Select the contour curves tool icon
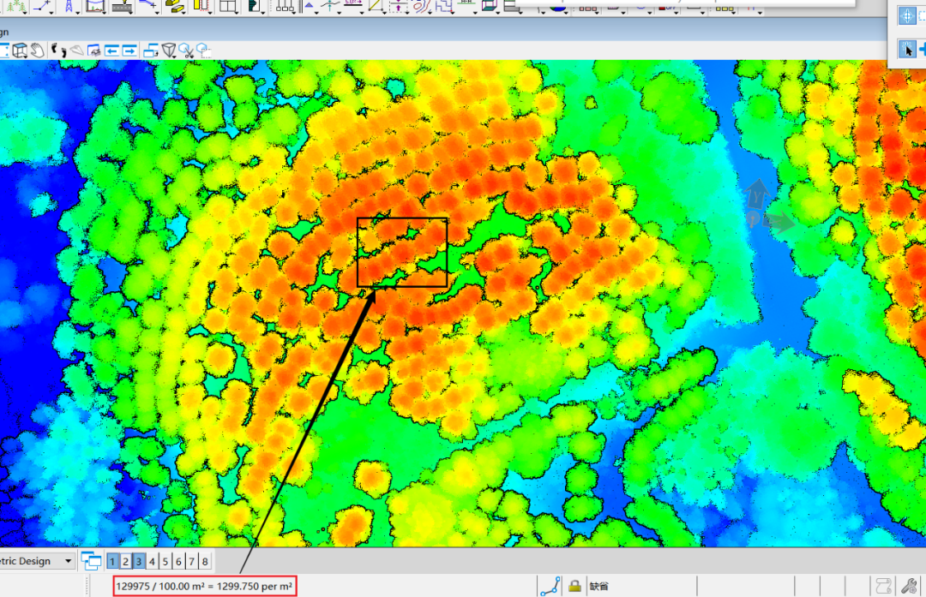This screenshot has height=597, width=926. [x=422, y=6]
